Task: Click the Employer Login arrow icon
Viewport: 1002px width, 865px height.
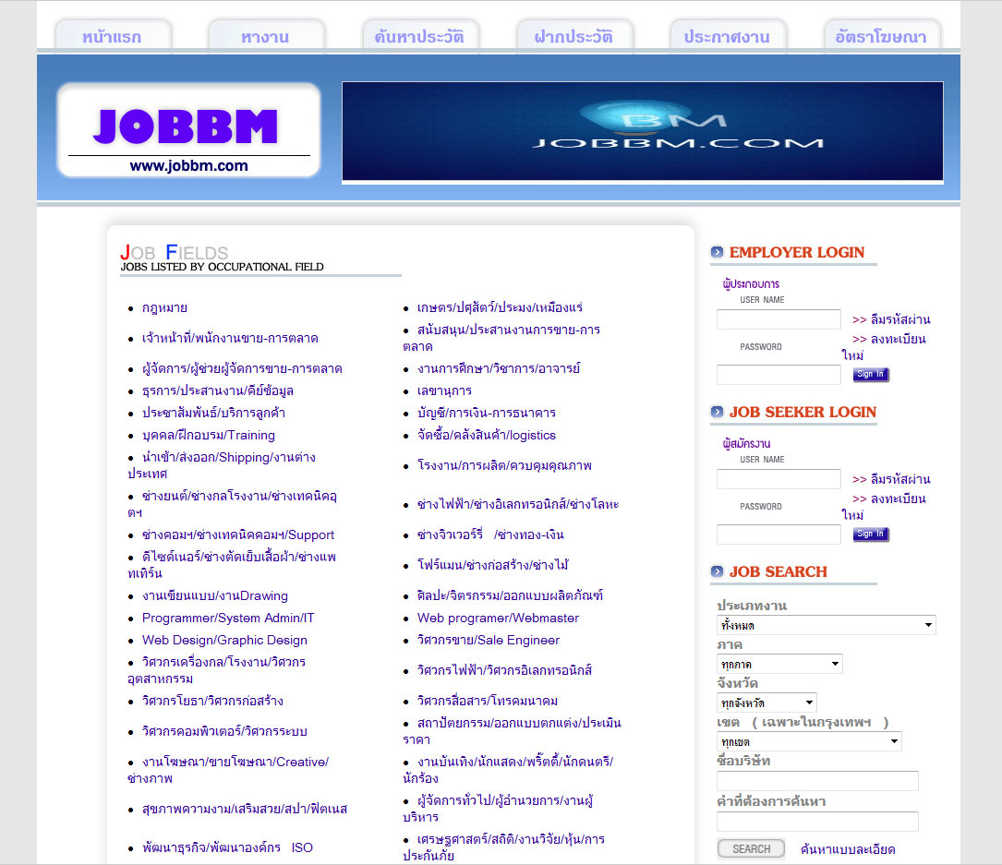Action: click(717, 252)
